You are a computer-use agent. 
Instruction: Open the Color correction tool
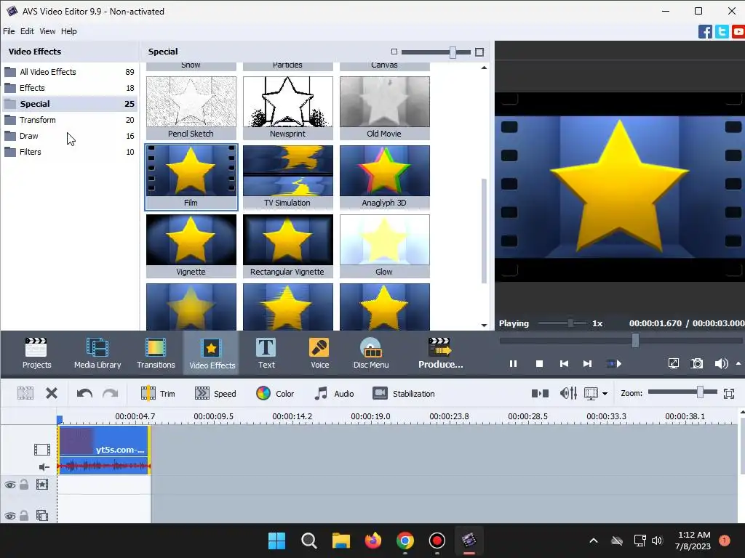point(275,394)
